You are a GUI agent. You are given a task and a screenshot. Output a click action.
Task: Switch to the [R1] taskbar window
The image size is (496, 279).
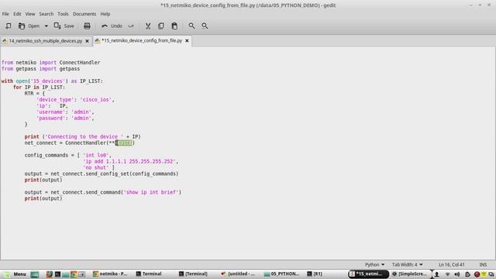pos(315,274)
